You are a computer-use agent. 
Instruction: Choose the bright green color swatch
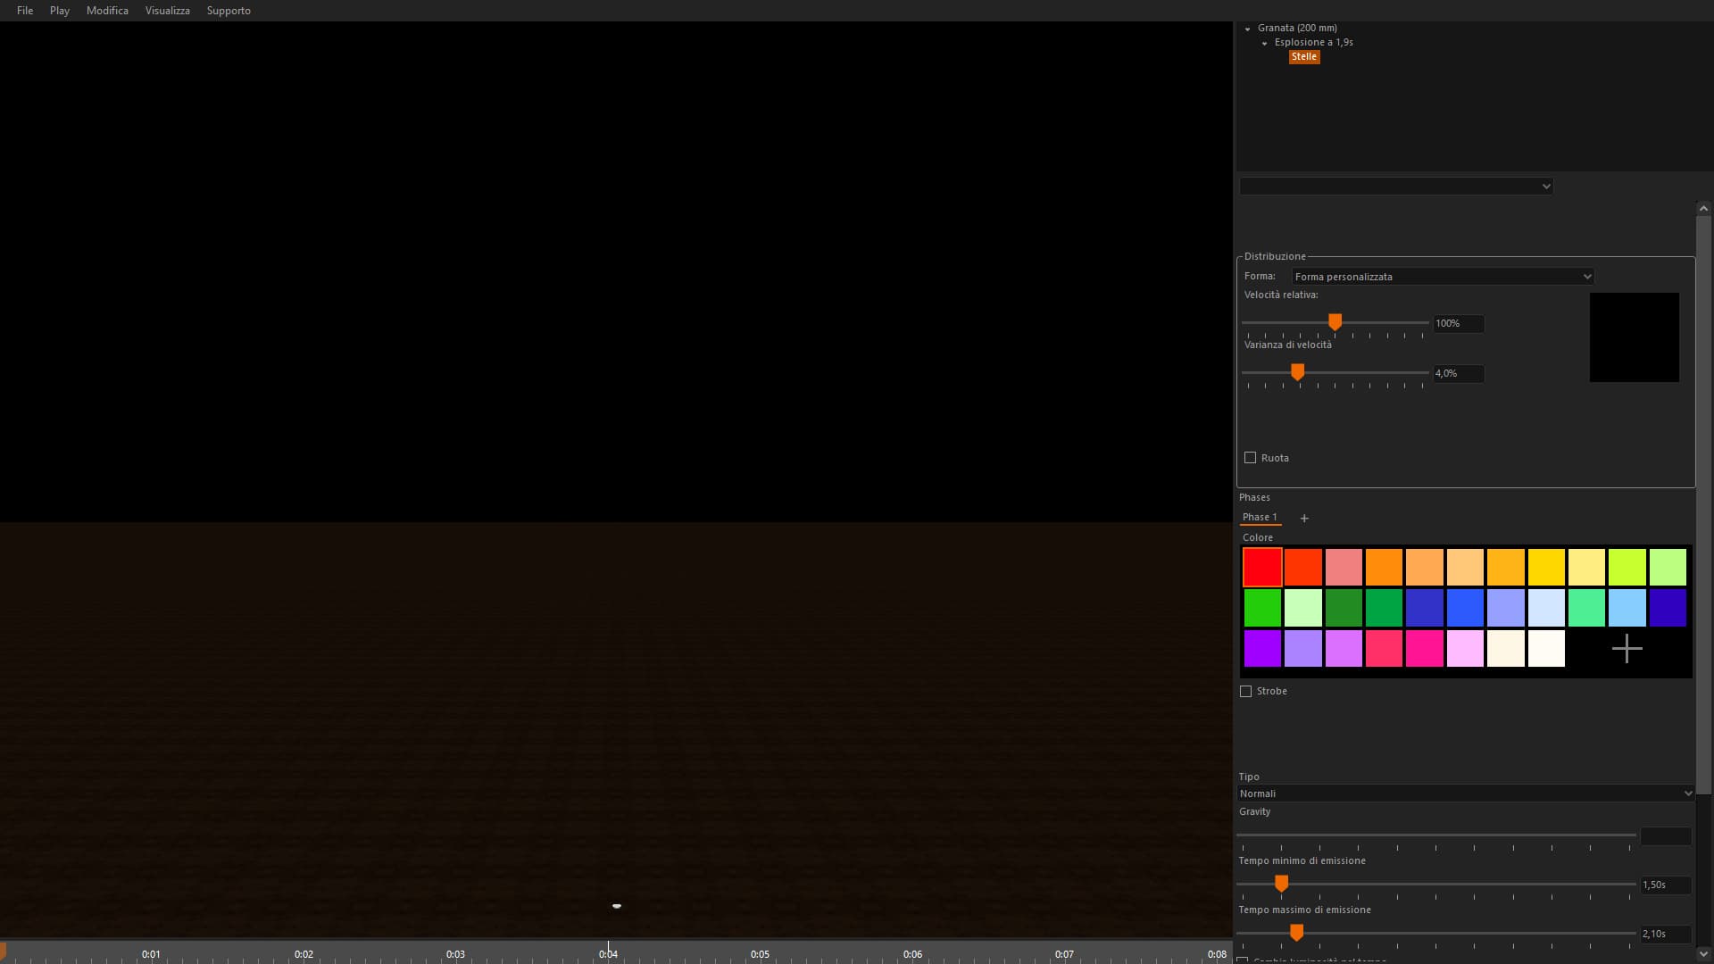[x=1262, y=608]
